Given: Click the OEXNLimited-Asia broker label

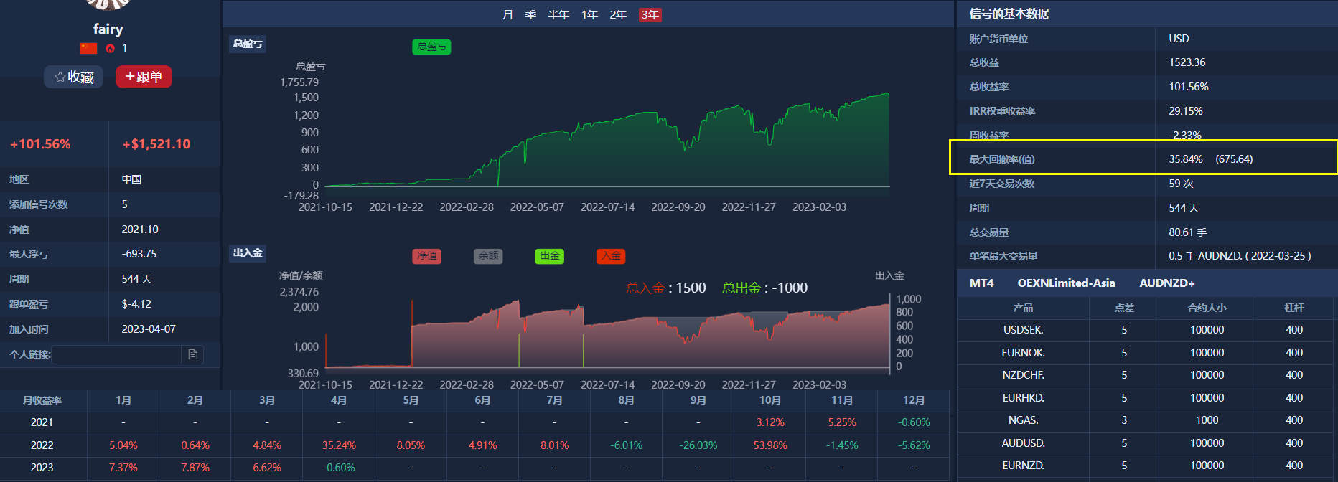Looking at the screenshot, I should (x=1066, y=283).
